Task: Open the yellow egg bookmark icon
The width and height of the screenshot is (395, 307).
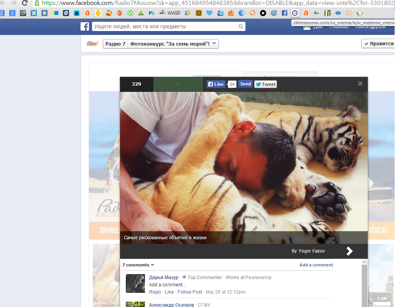Action: [x=98, y=13]
